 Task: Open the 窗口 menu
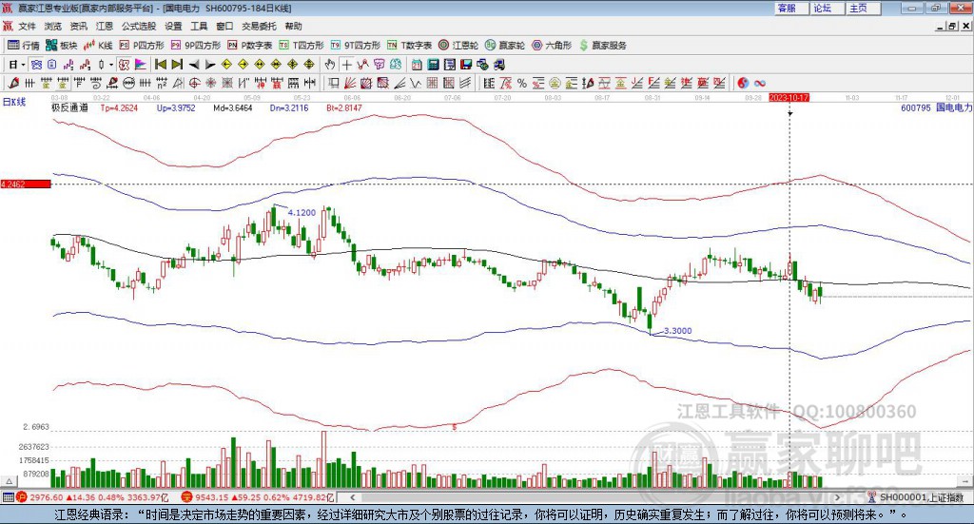point(224,26)
